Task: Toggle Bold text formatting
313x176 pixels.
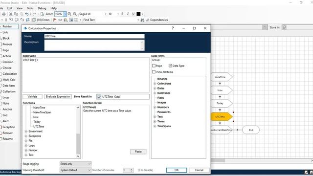Action: 122,14
